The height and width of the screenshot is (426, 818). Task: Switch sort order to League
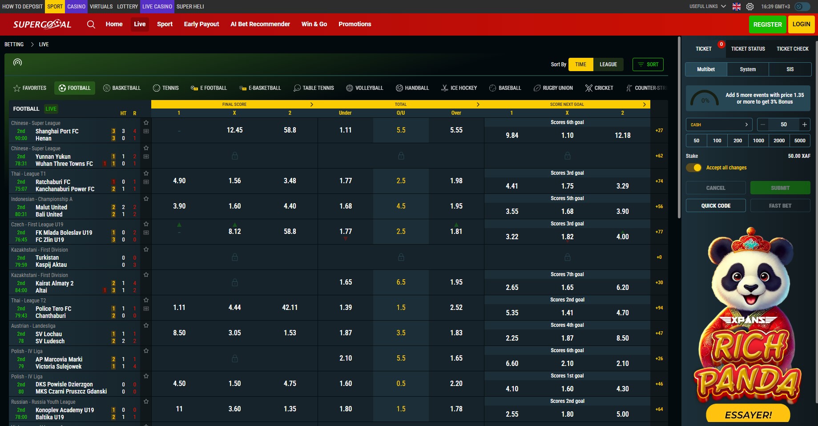tap(608, 64)
